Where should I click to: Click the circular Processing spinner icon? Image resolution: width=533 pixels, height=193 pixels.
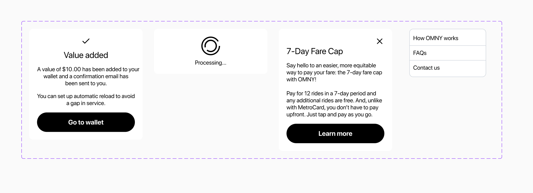click(x=210, y=46)
